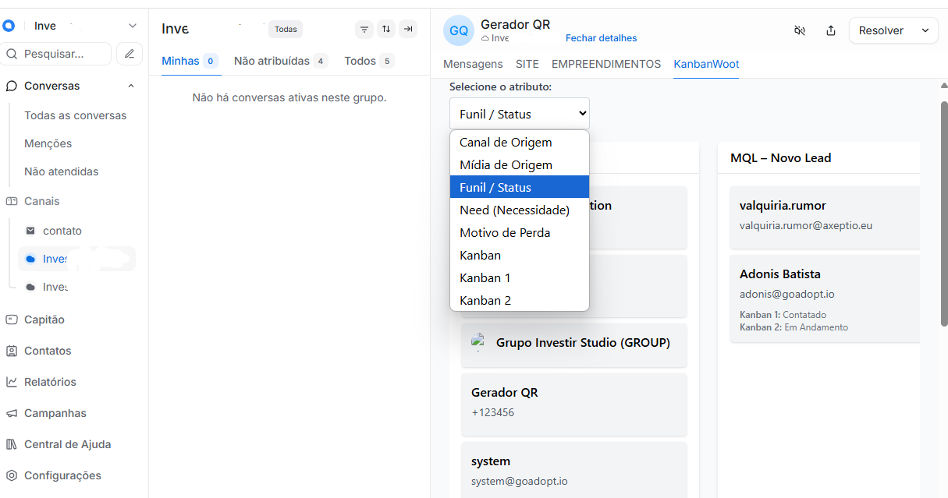948x498 pixels.
Task: Click the expand conversation list arrow icon
Action: (x=408, y=30)
